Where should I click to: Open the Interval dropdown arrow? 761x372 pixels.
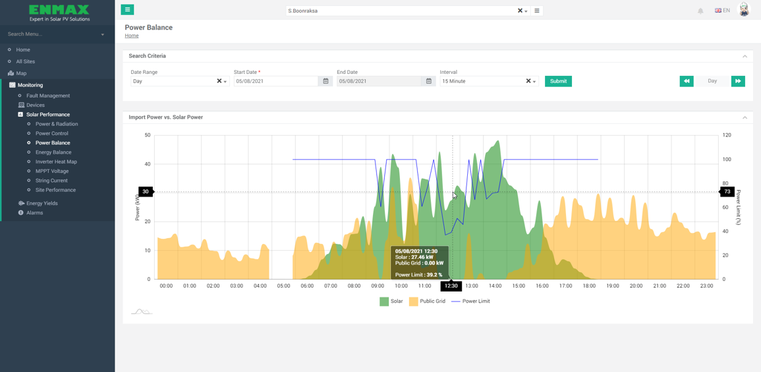(535, 82)
